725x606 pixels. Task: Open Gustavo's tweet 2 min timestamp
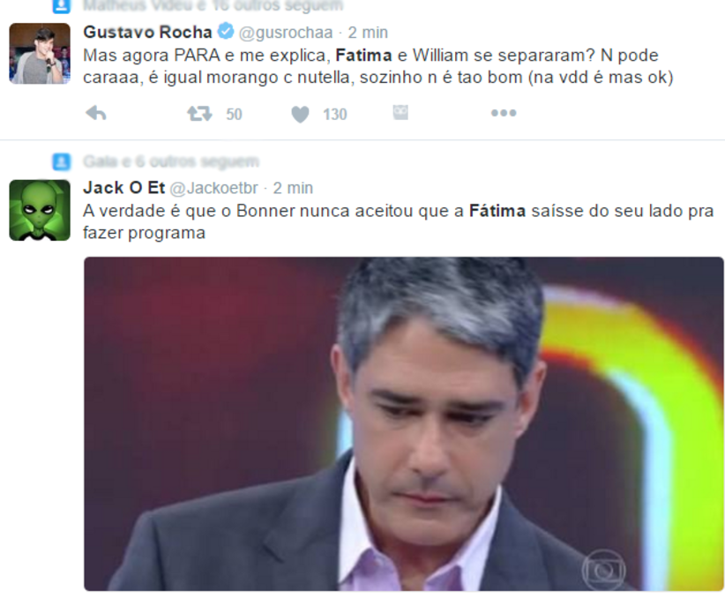click(x=368, y=33)
